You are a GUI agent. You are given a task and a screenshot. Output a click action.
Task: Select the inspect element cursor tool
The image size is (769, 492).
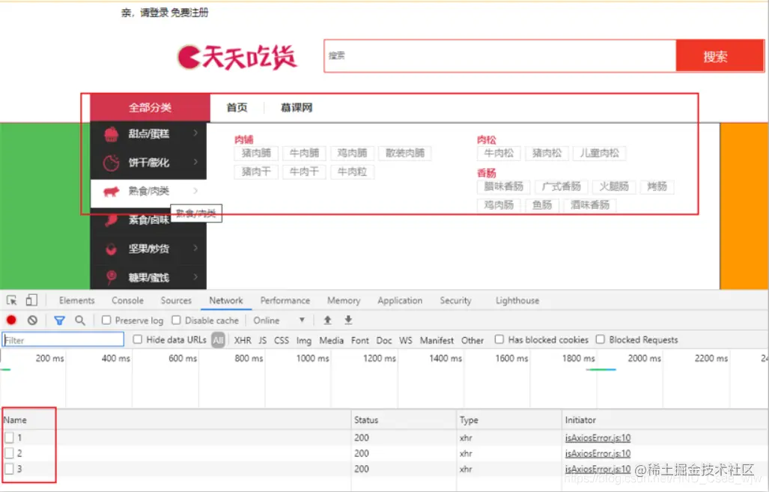[13, 300]
